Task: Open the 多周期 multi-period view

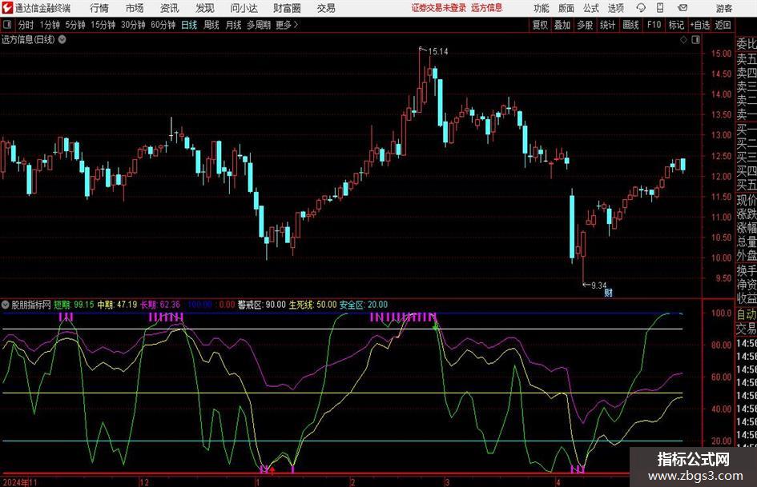Action: point(259,25)
